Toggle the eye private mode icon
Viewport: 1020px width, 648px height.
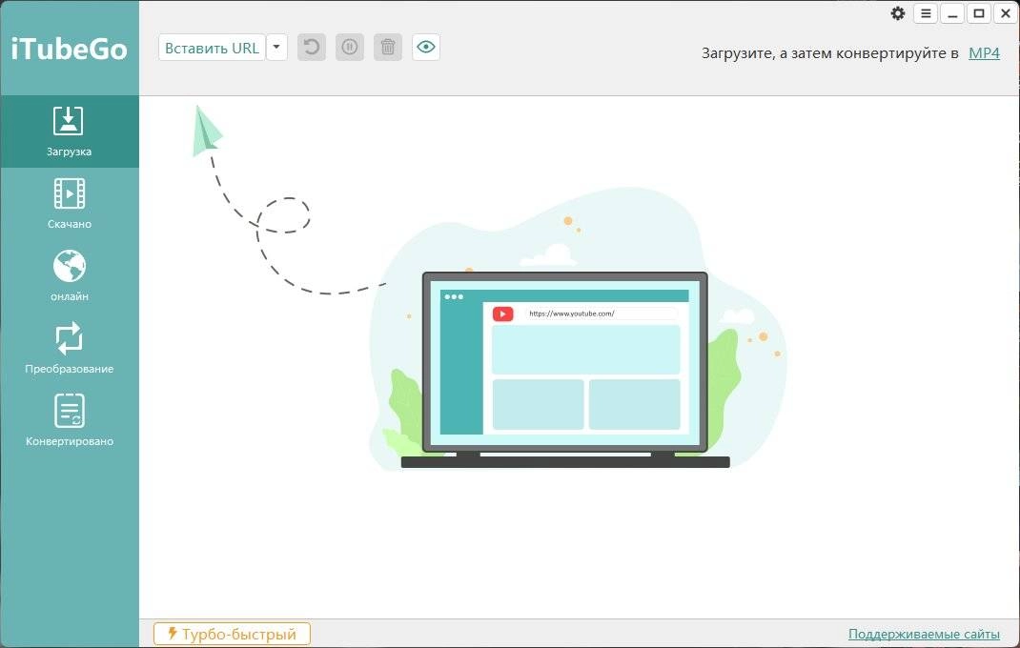pyautogui.click(x=426, y=48)
